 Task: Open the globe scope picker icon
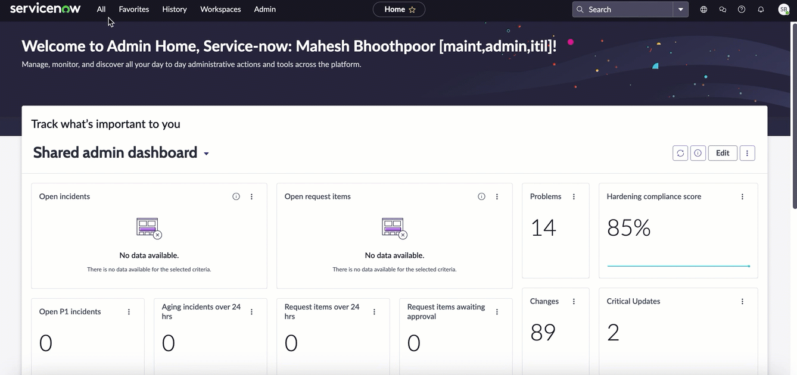point(703,10)
